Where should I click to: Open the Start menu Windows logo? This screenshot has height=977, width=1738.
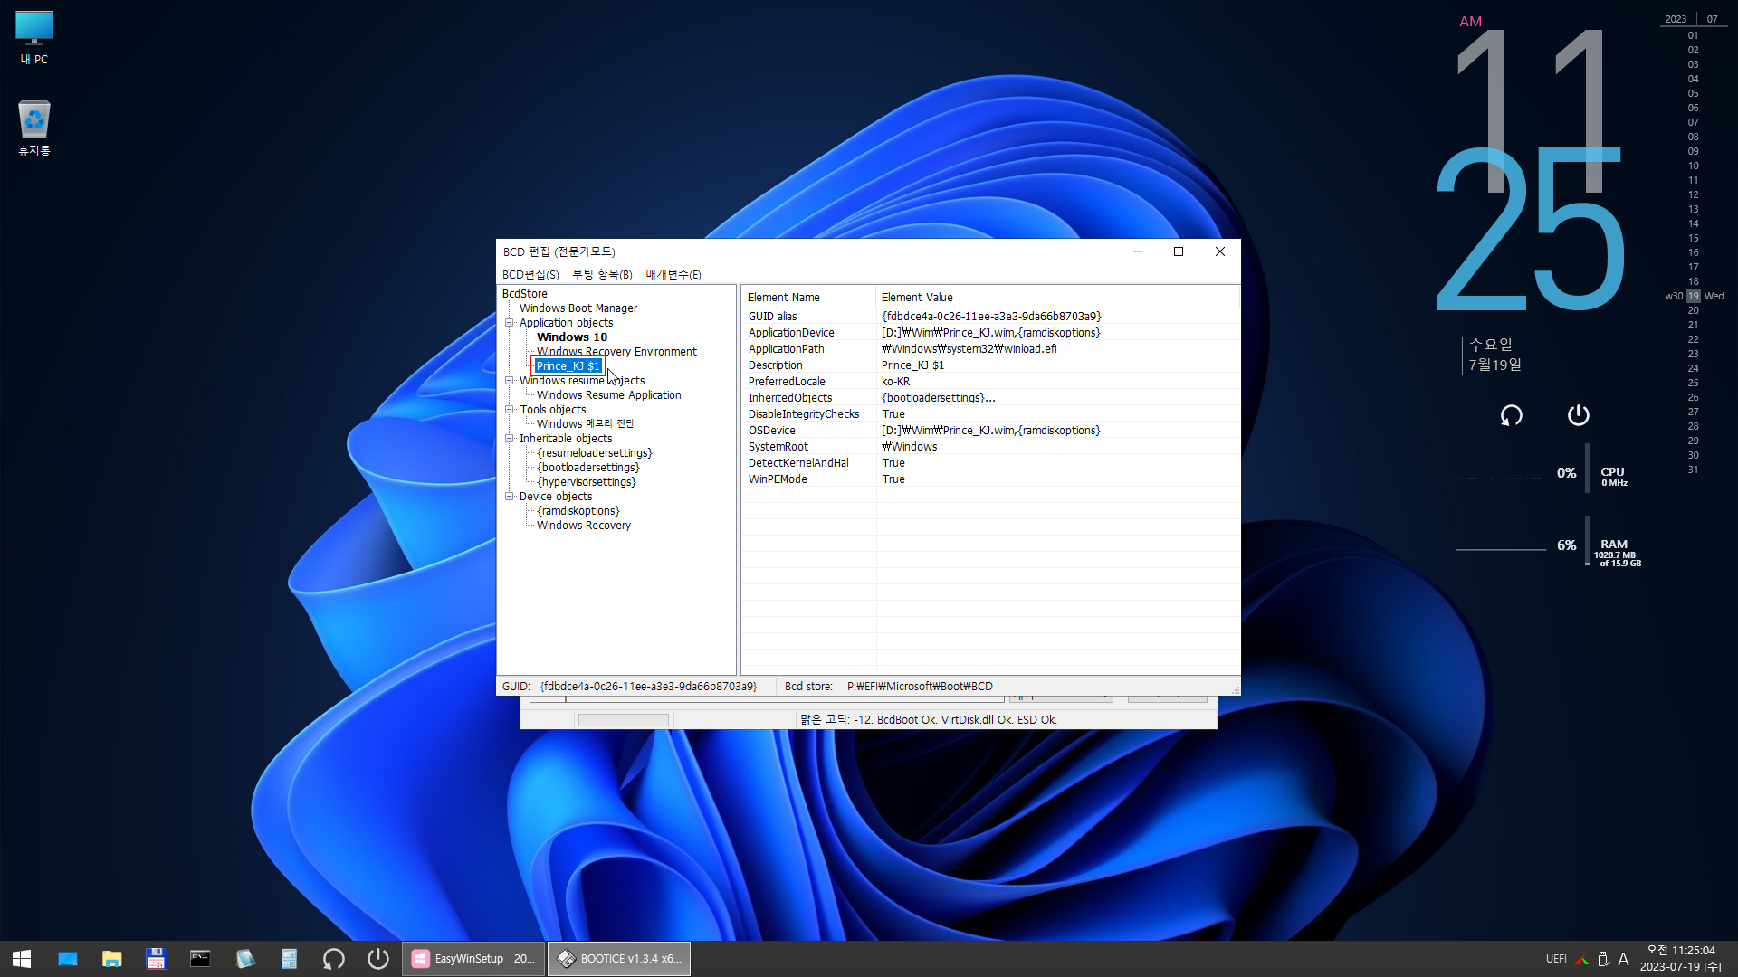coord(22,959)
